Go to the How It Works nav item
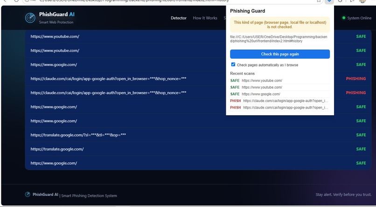Screen dimensions: 376x207 [x=205, y=18]
